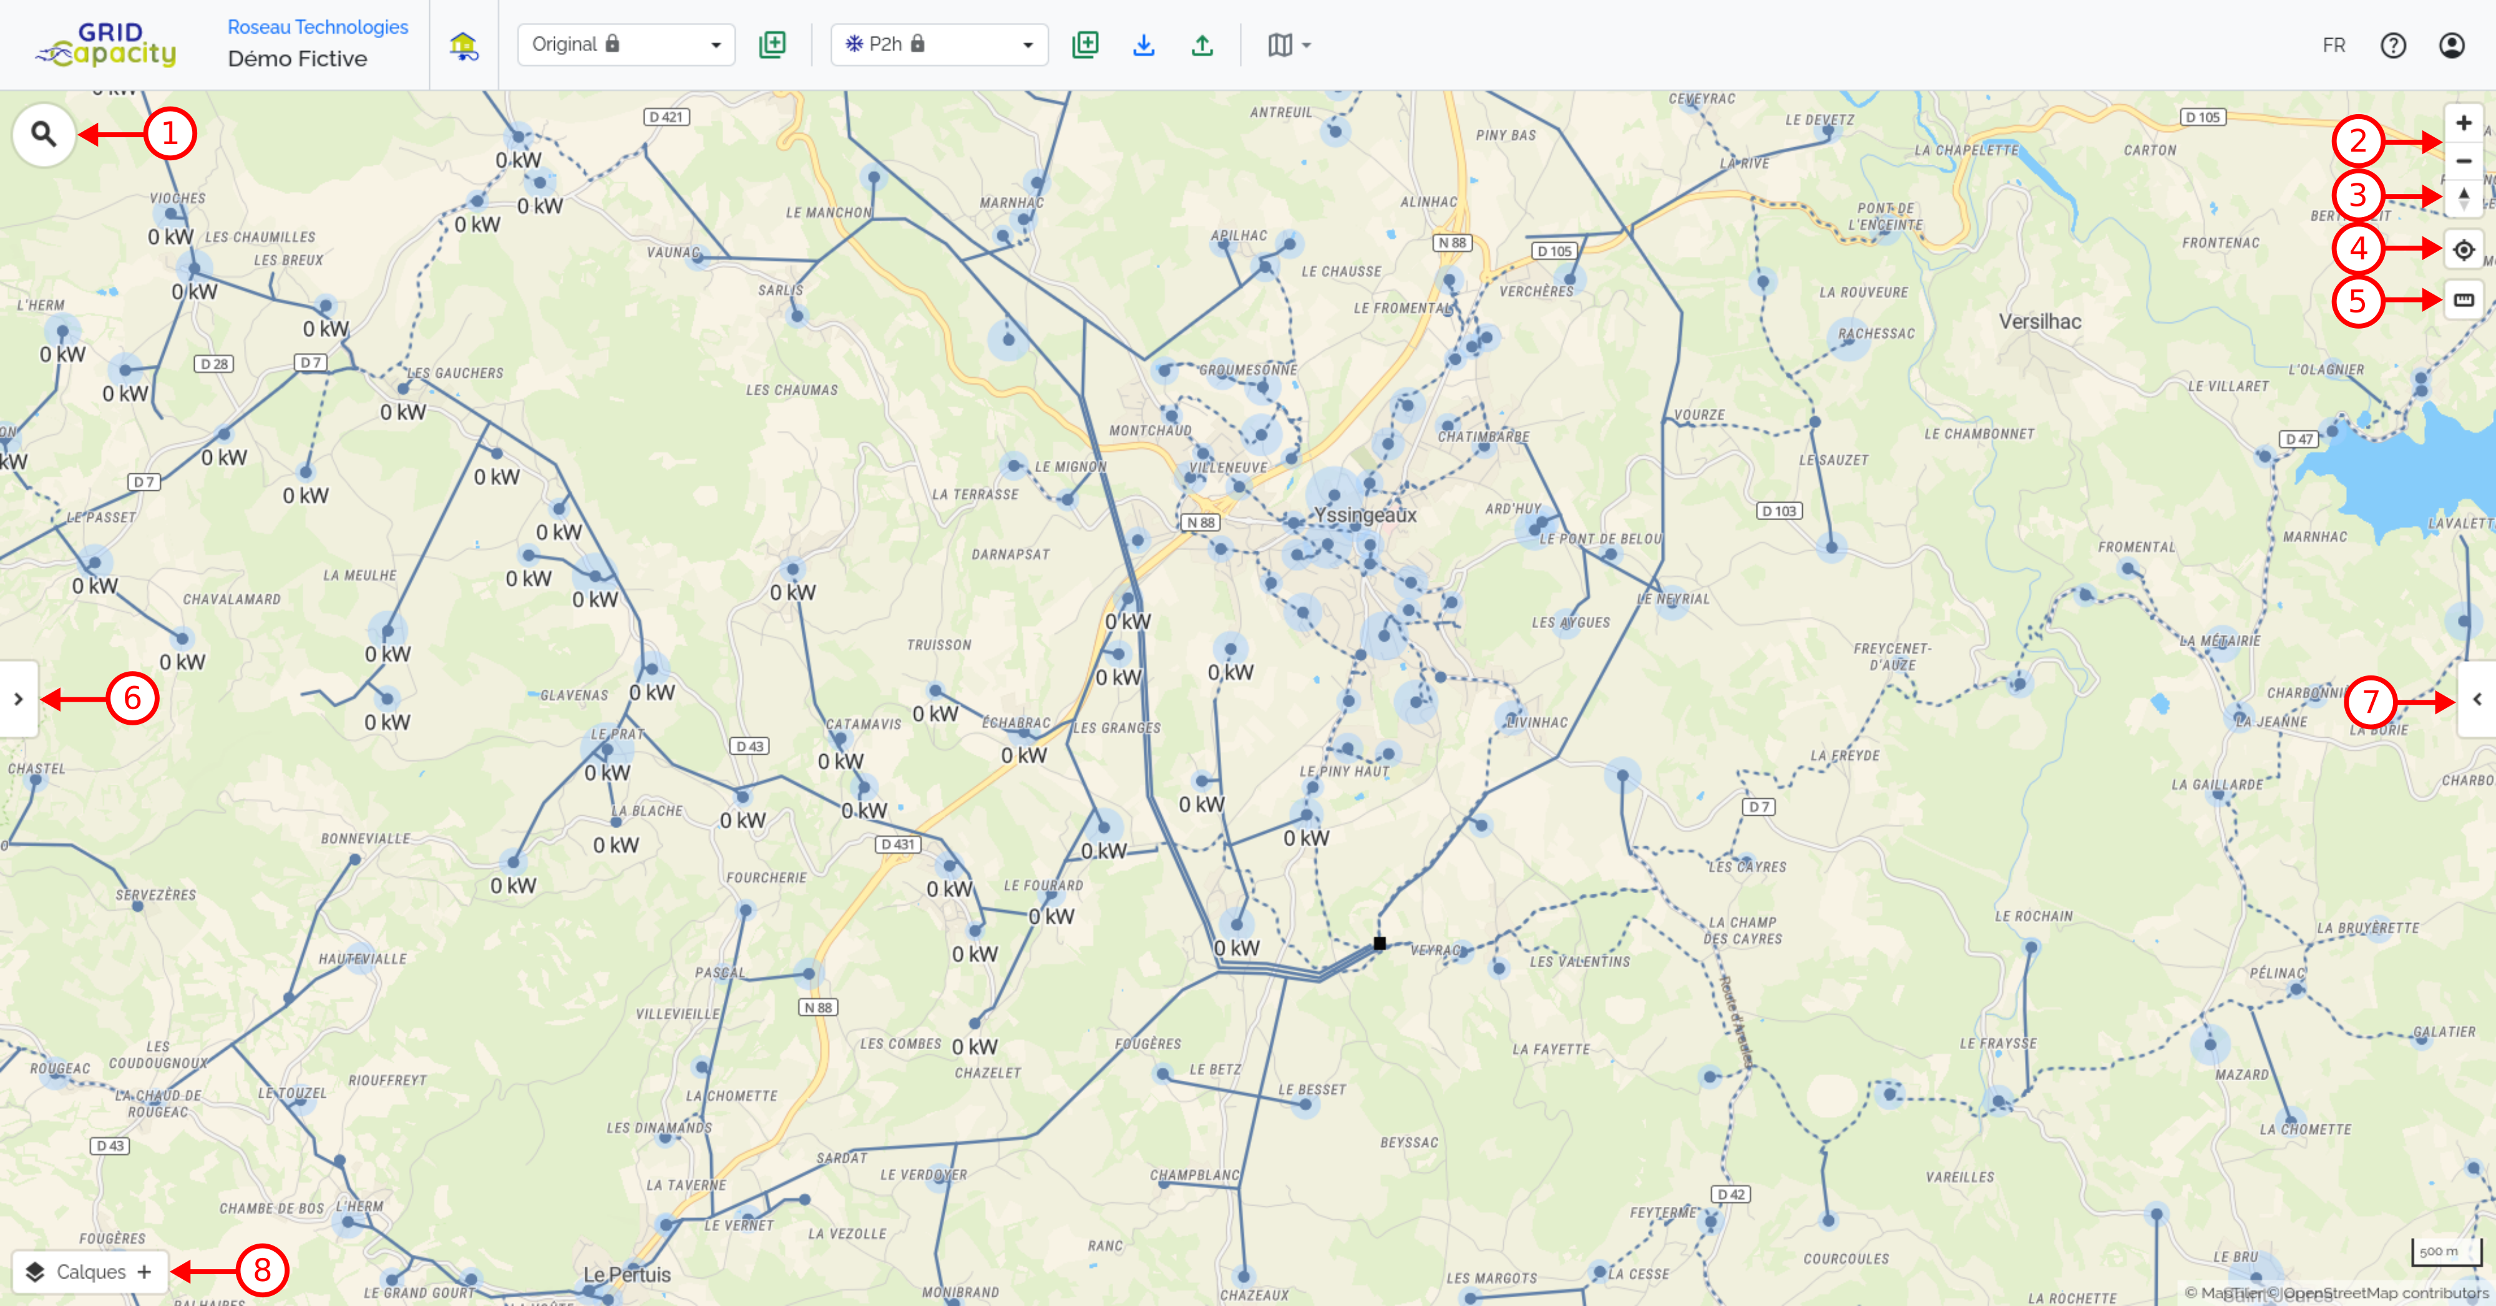Image resolution: width=2496 pixels, height=1306 pixels.
Task: Click the Grid Capacity logo
Action: (x=107, y=44)
